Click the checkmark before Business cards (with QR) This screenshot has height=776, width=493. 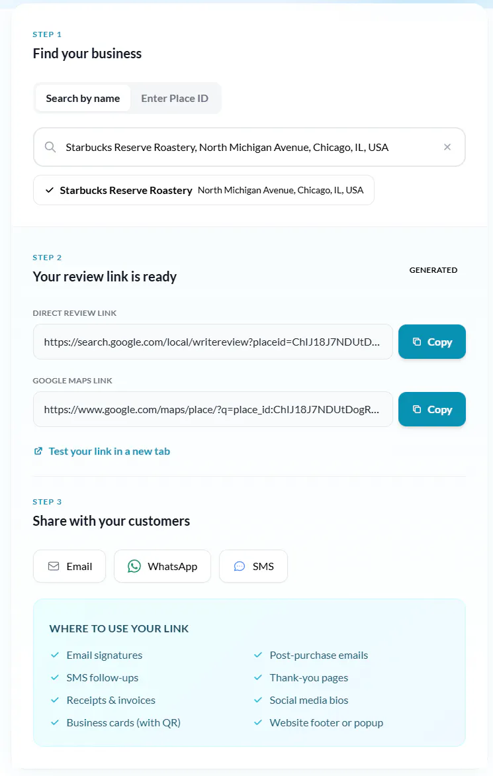(54, 722)
